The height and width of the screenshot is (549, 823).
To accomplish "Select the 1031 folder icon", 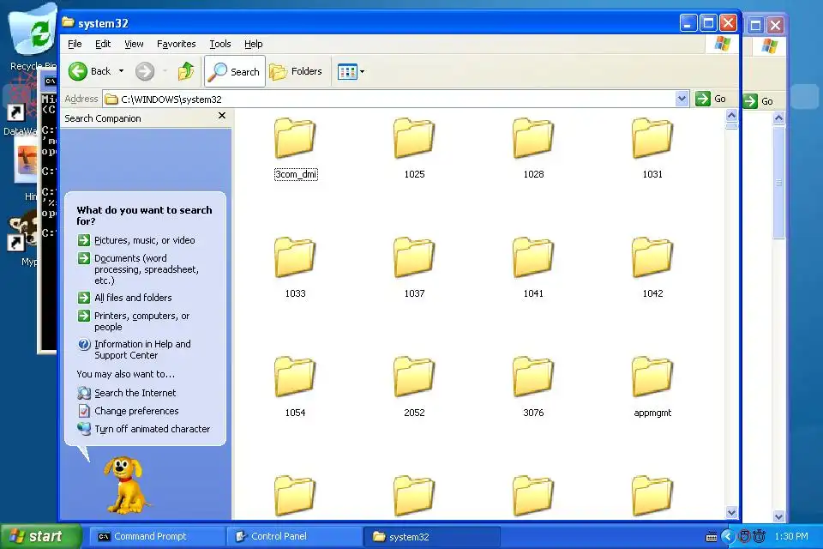I will 652,137.
